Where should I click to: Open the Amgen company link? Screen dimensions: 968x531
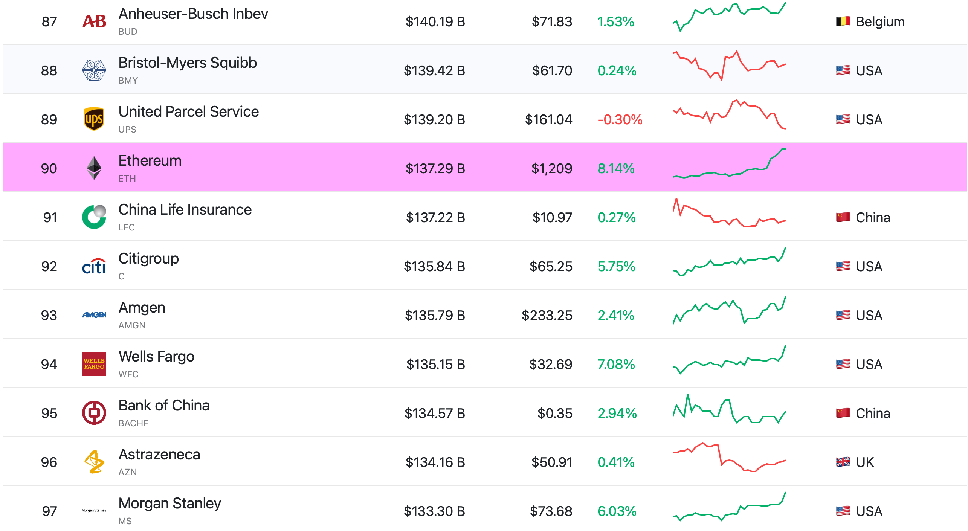tap(142, 308)
